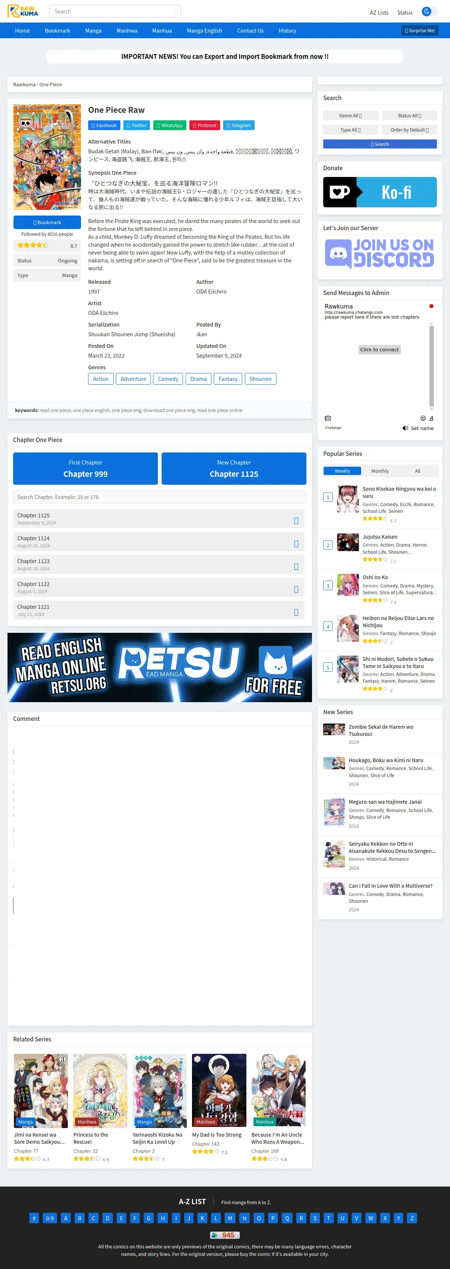
Task: Click the Search Chapter input field
Action: [159, 497]
